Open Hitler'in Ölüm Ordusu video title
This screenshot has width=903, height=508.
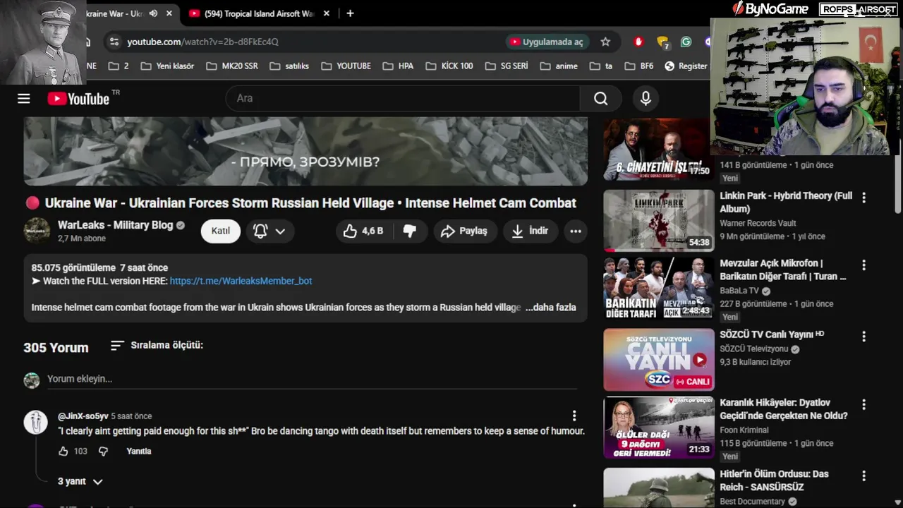pos(774,480)
